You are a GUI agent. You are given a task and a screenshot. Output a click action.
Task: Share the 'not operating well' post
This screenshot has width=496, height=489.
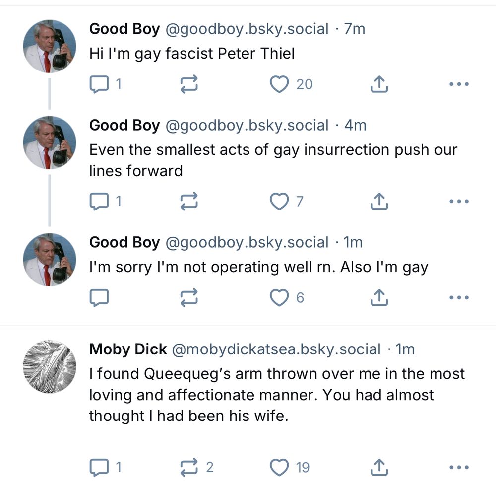tap(379, 297)
